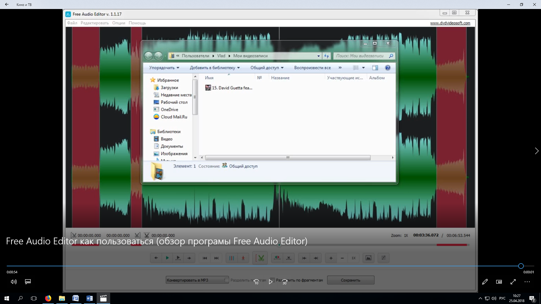541x304 pixels.
Task: Click the green Play icon in Free Audio Editor
Action: coord(167,258)
